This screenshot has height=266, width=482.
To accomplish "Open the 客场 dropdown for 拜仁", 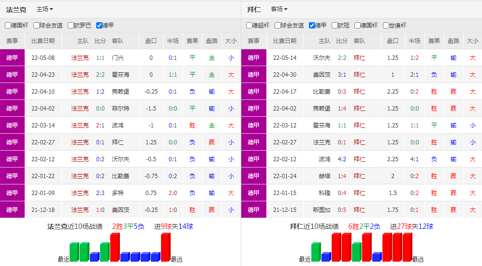I will pos(279,9).
